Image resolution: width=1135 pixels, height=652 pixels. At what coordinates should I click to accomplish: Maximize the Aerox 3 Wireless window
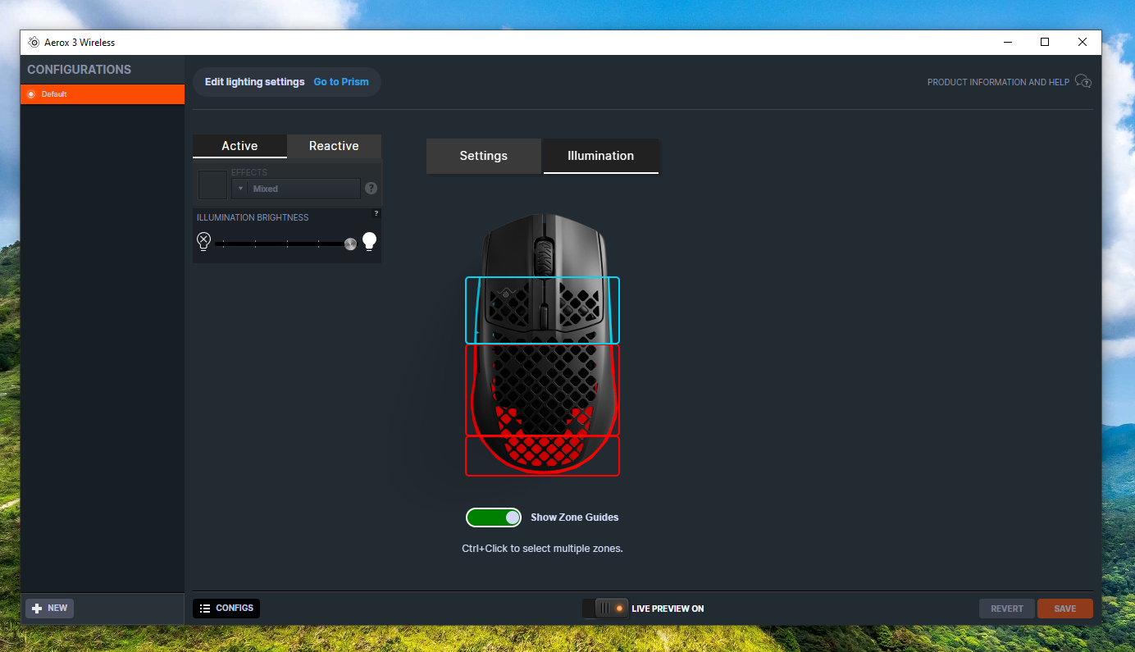pos(1045,42)
